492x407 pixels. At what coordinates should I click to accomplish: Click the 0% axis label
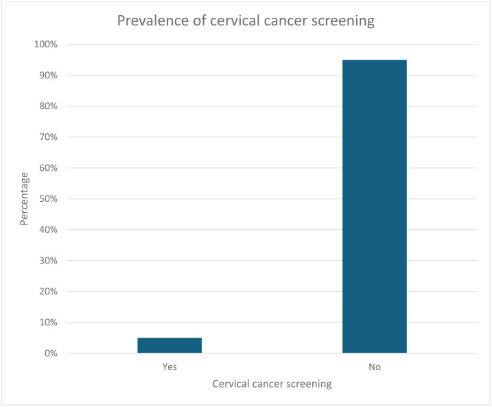51,353
